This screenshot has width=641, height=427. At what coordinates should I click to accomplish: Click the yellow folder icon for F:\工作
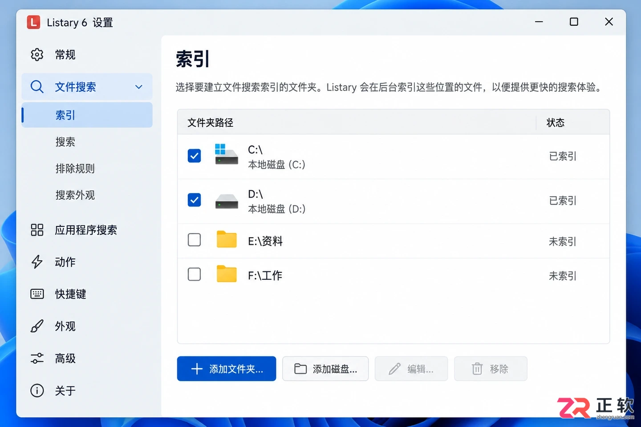click(x=227, y=274)
